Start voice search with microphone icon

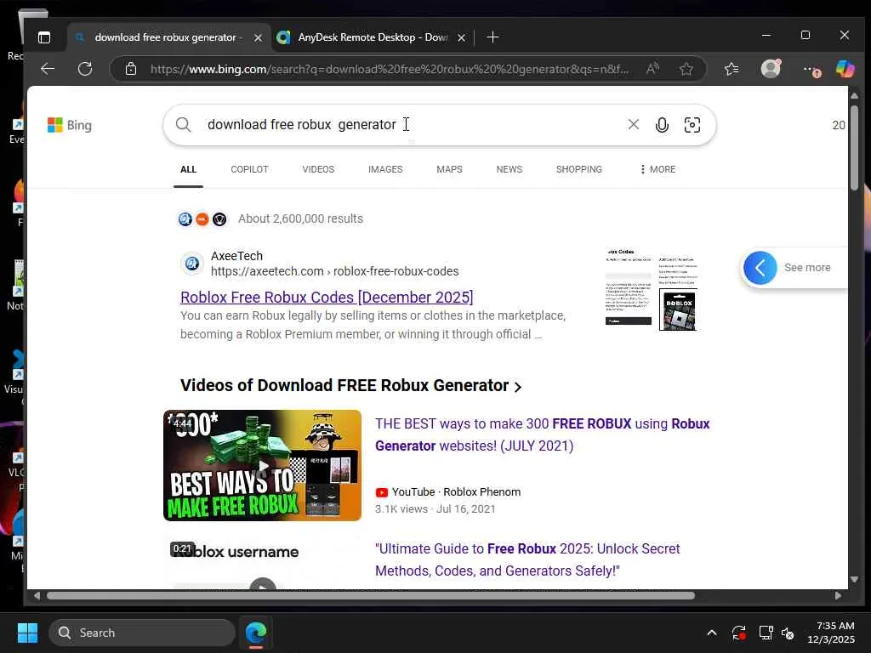click(x=662, y=125)
